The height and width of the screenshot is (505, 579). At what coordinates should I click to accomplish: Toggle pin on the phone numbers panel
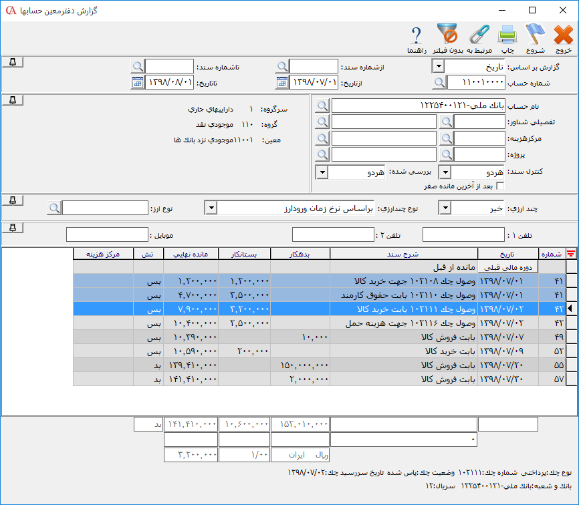pyautogui.click(x=13, y=228)
